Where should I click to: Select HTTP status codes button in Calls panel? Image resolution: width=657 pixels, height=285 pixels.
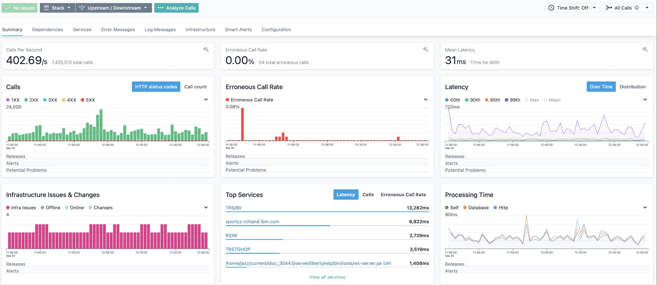(x=156, y=87)
